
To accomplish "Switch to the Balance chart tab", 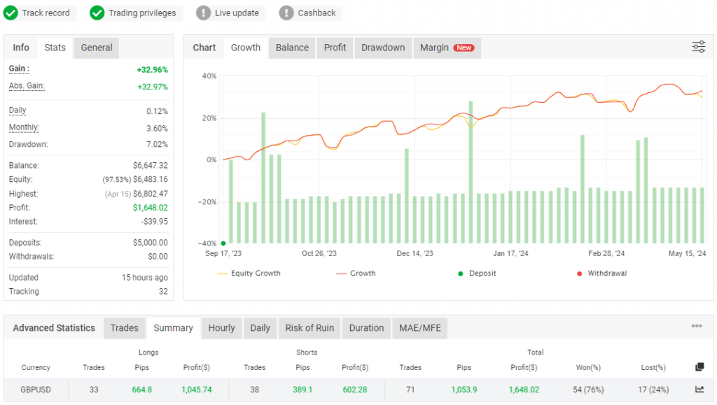I will tap(291, 48).
